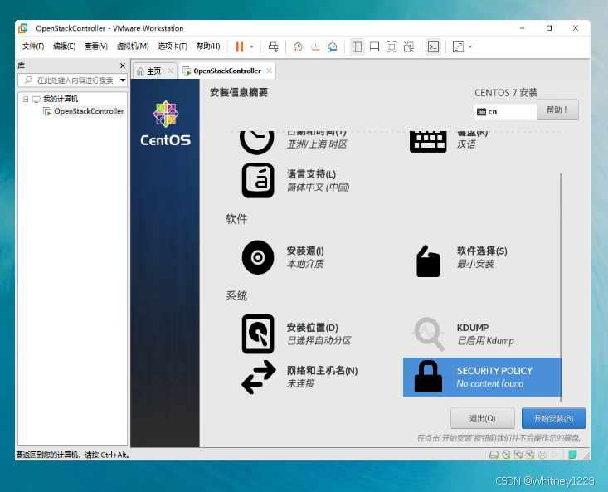Click the stretch guest display icon
608x492 pixels.
click(x=458, y=47)
